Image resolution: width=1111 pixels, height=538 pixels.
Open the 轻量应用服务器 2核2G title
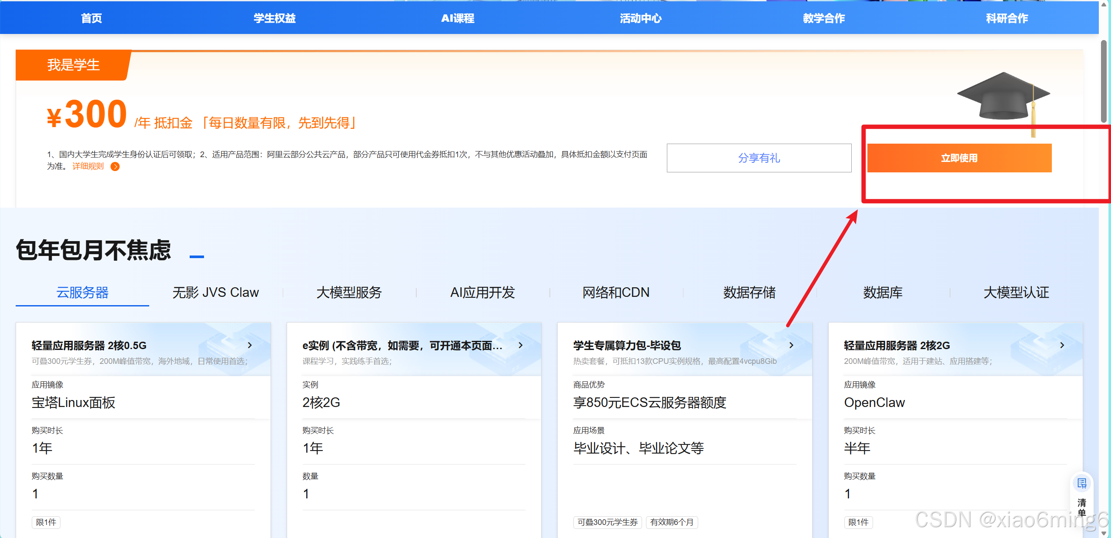(x=897, y=346)
